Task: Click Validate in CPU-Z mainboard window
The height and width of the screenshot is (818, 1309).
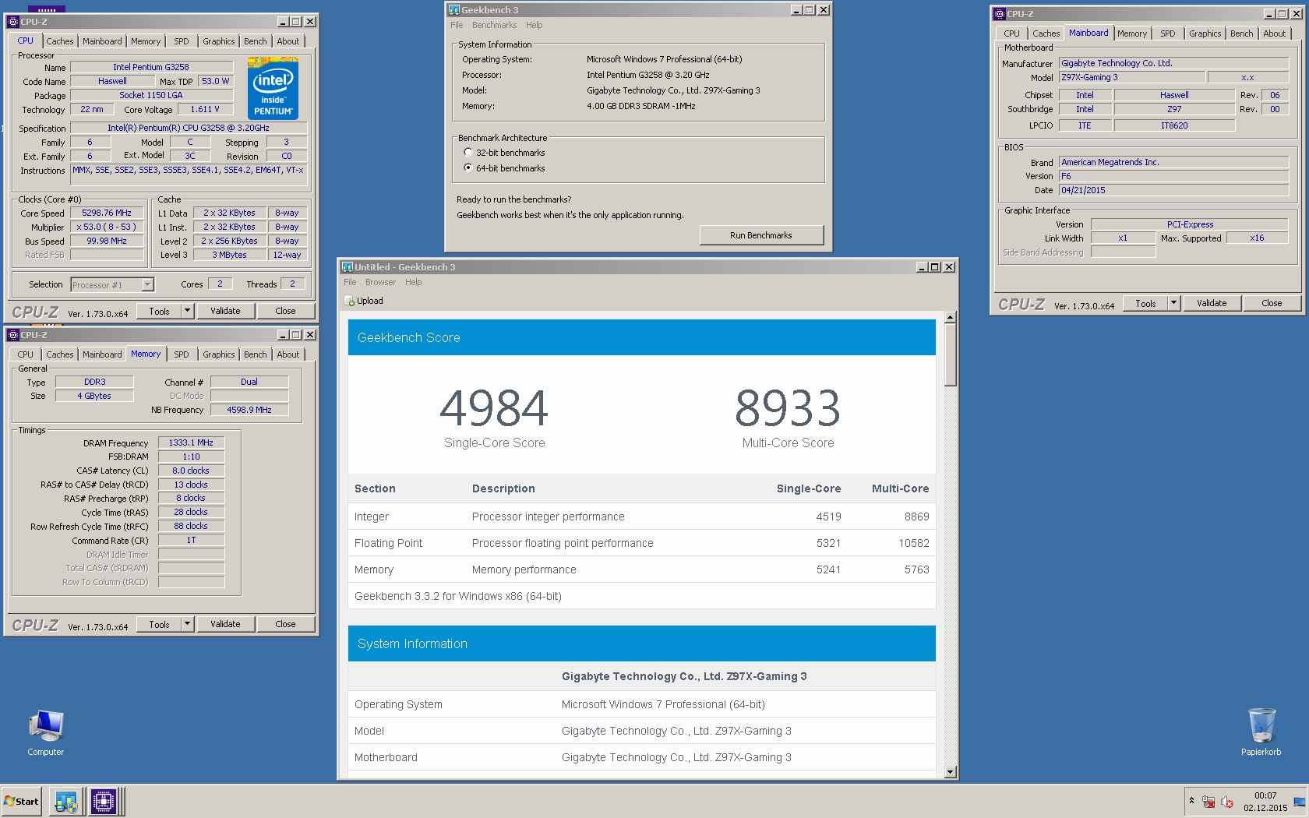Action: tap(1212, 304)
